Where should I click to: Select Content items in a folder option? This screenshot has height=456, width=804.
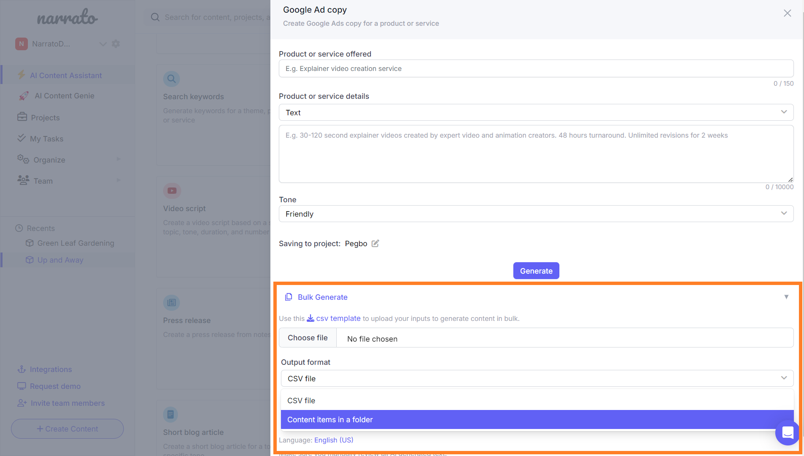tap(537, 419)
